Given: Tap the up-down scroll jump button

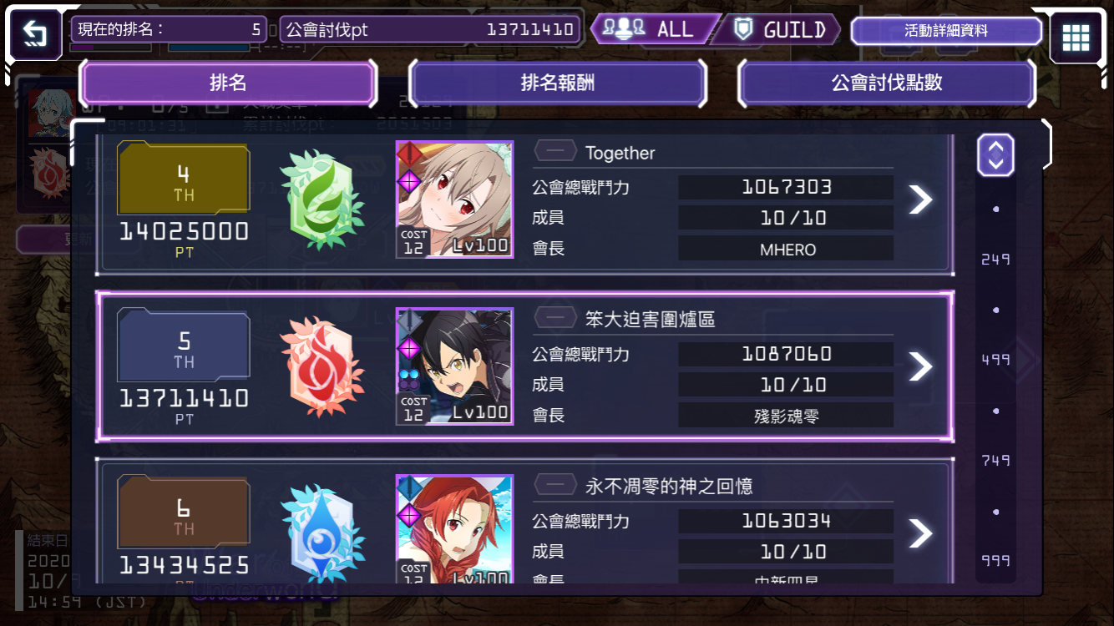Looking at the screenshot, I should (x=995, y=155).
